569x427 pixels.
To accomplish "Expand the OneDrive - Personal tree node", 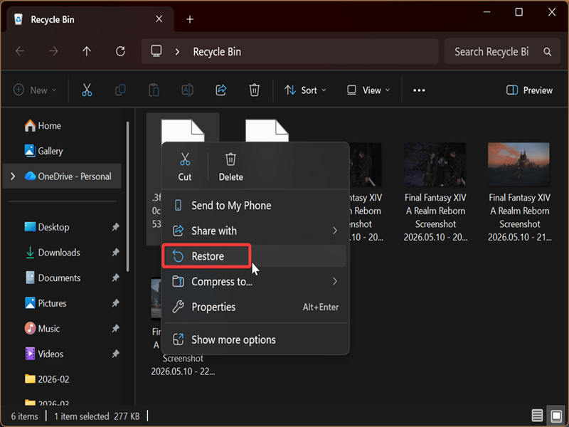I will (x=13, y=176).
